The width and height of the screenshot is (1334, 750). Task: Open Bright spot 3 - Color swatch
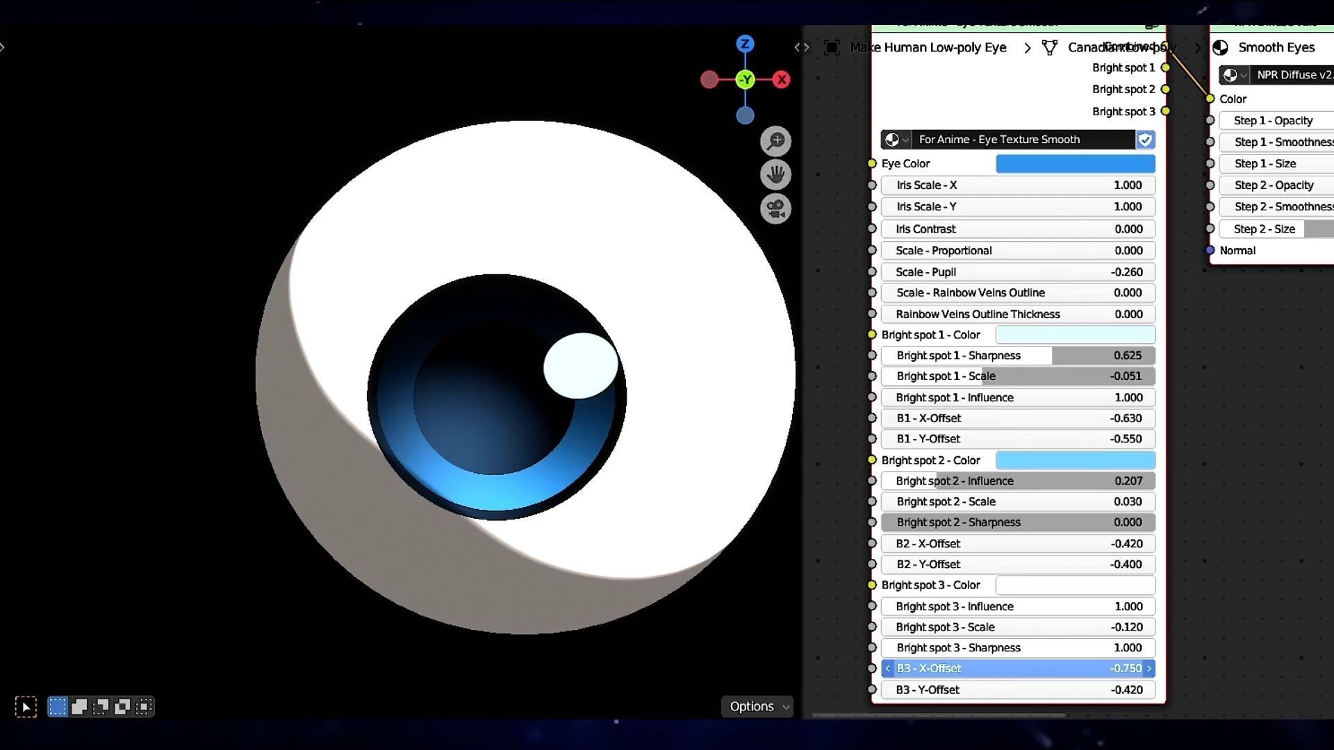pos(1076,585)
